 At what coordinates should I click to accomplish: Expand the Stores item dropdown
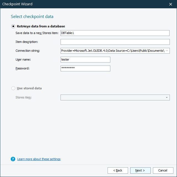pyautogui.click(x=166, y=97)
